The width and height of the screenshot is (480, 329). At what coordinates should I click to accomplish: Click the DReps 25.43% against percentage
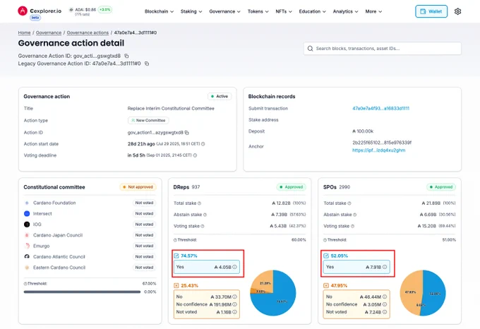click(x=189, y=285)
